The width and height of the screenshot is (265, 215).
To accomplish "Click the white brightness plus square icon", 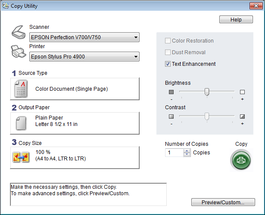I will [242, 92].
